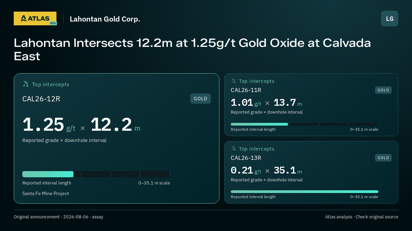Click the Santa Fe Mine Project label
This screenshot has height=231, width=412.
[x=46, y=193]
